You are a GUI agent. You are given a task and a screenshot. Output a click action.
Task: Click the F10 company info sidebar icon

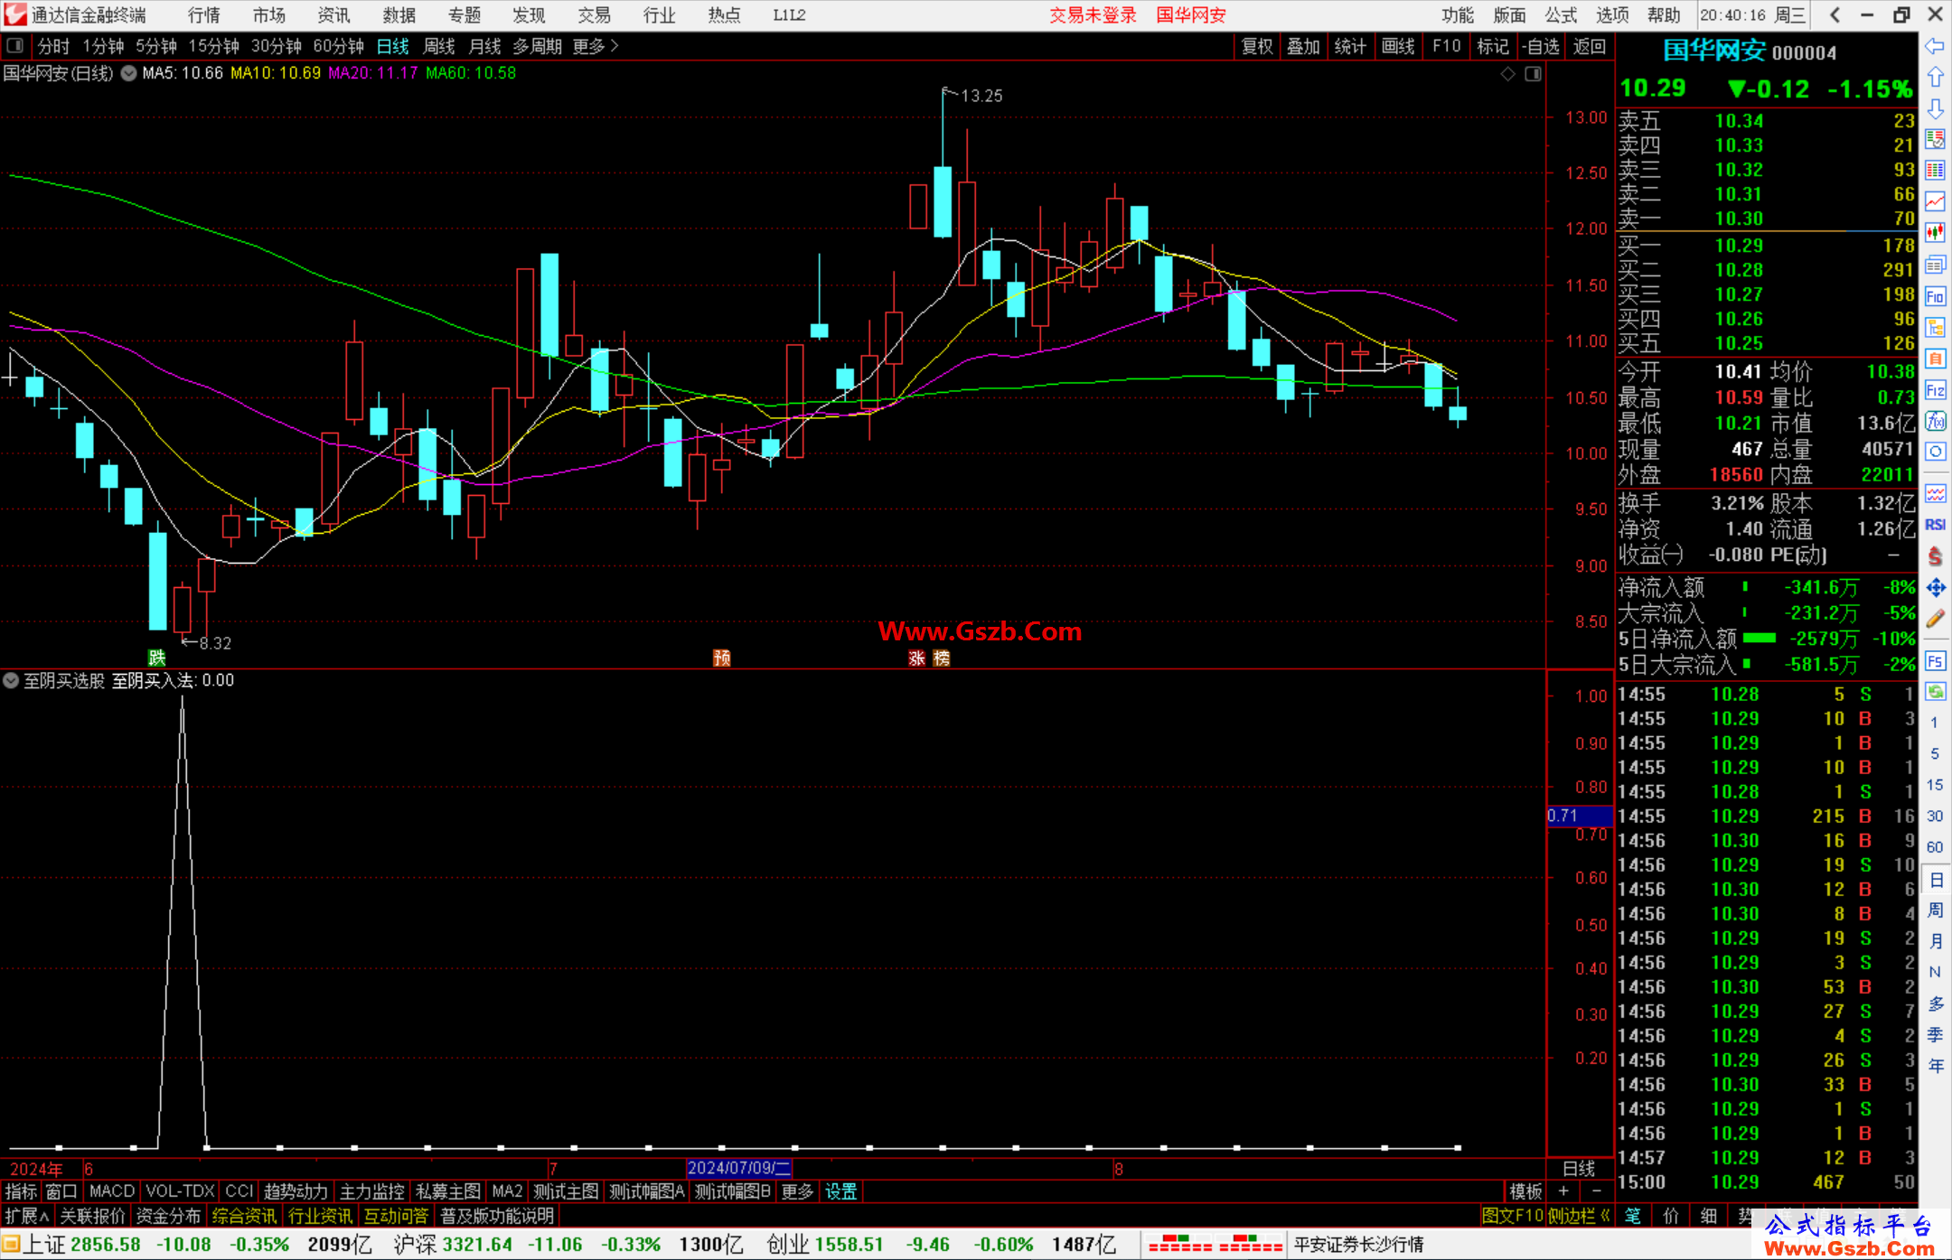click(x=1935, y=296)
